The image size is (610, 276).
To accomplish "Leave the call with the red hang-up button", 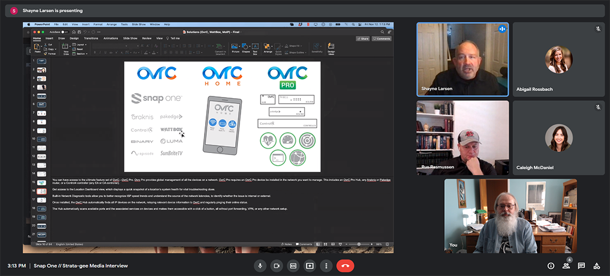I will [x=345, y=266].
